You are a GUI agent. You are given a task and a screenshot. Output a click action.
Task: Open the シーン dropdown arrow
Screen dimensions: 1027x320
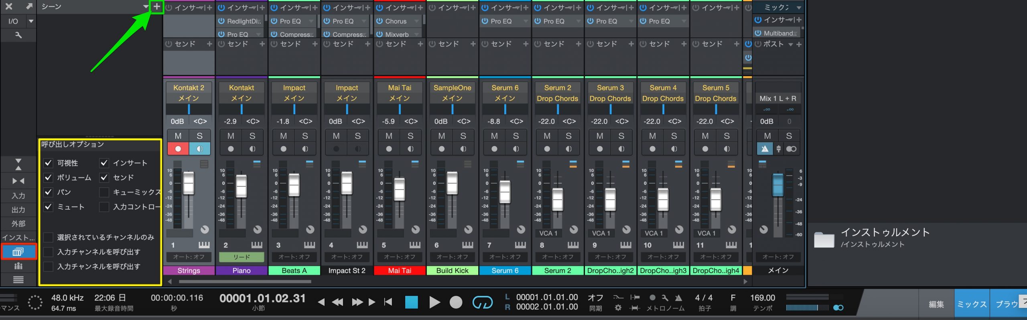tap(146, 7)
